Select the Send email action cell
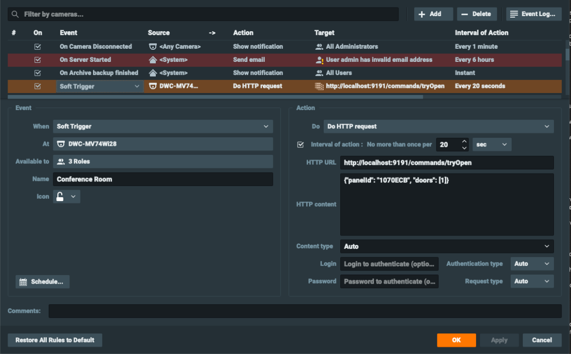The height and width of the screenshot is (354, 571). point(249,60)
